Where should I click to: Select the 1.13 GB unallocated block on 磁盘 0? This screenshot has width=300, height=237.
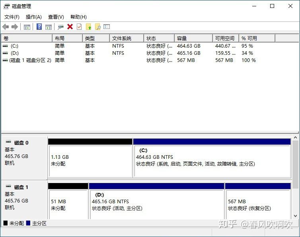(90, 158)
